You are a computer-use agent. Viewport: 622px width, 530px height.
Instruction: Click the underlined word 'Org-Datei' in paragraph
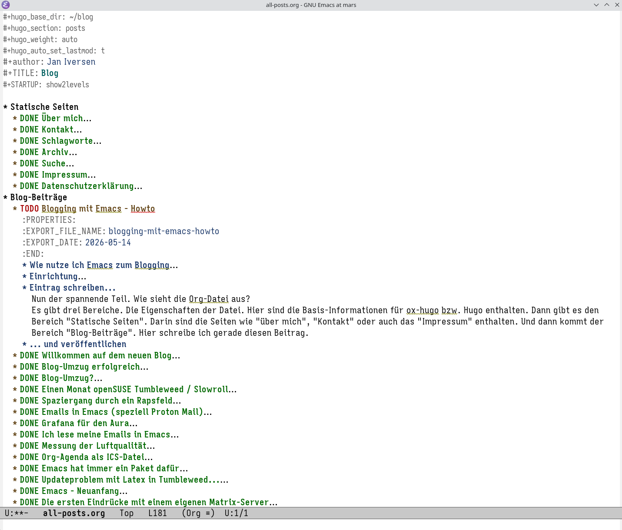click(209, 299)
